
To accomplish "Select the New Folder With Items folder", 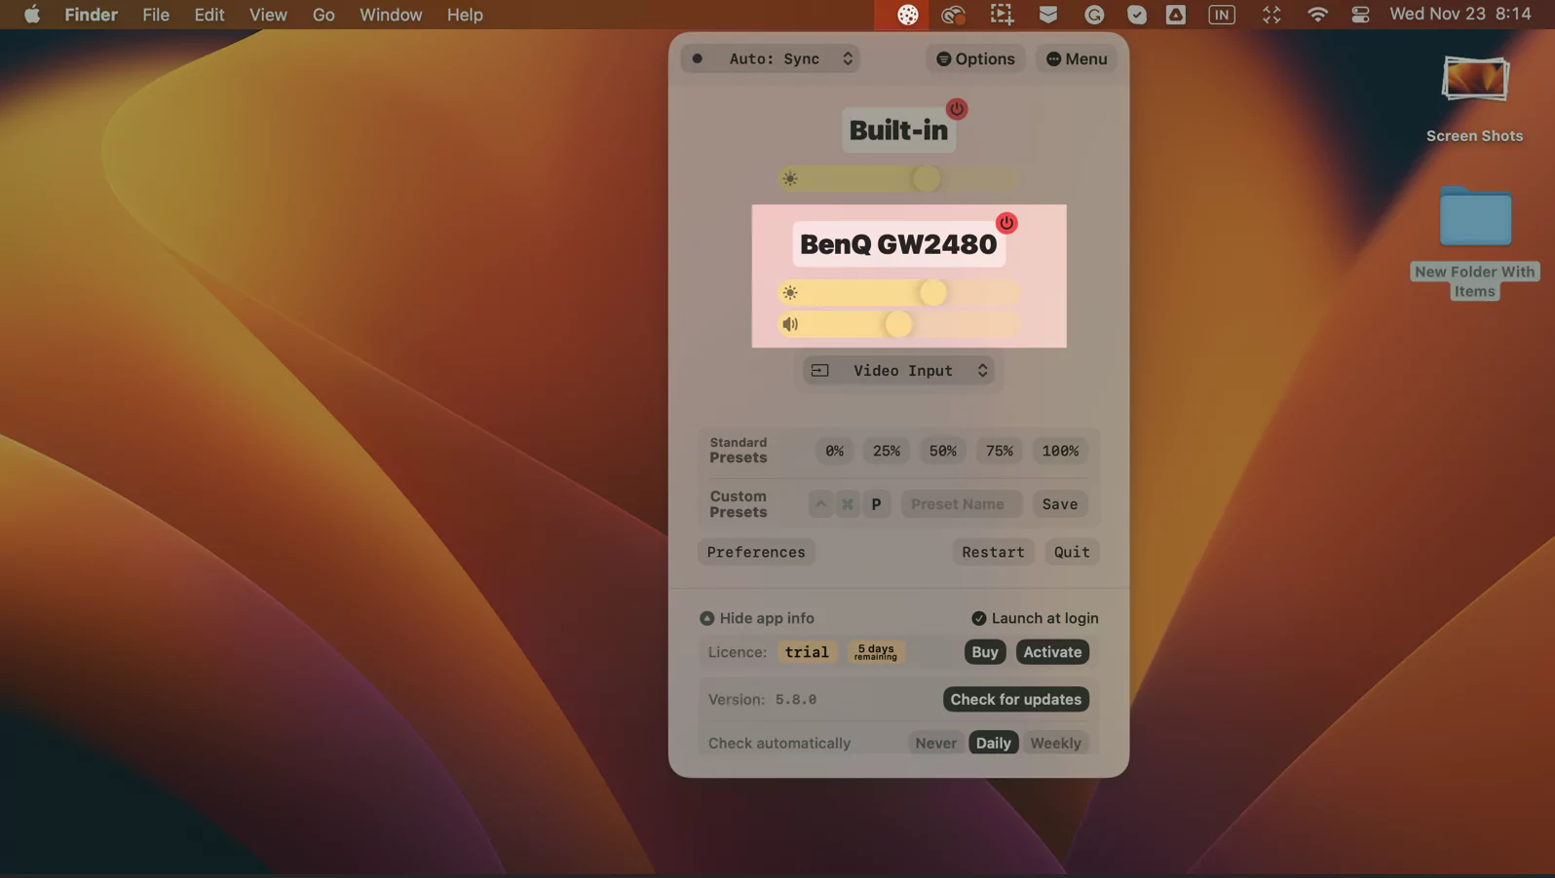I will pos(1475,241).
